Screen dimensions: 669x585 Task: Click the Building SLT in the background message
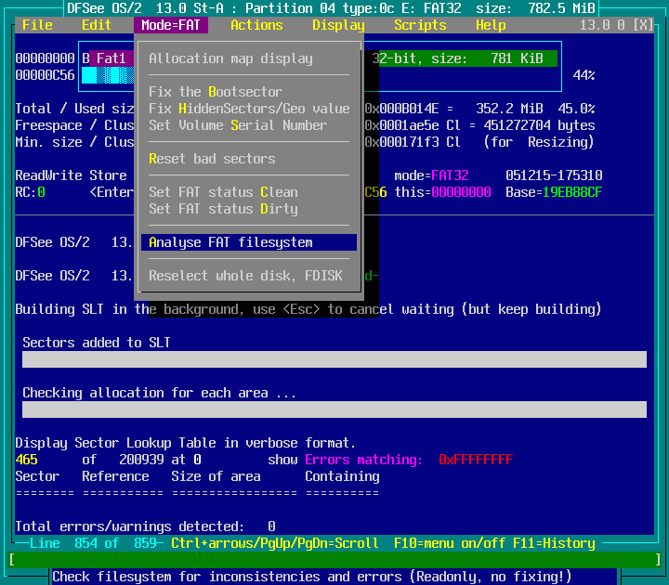(x=308, y=308)
